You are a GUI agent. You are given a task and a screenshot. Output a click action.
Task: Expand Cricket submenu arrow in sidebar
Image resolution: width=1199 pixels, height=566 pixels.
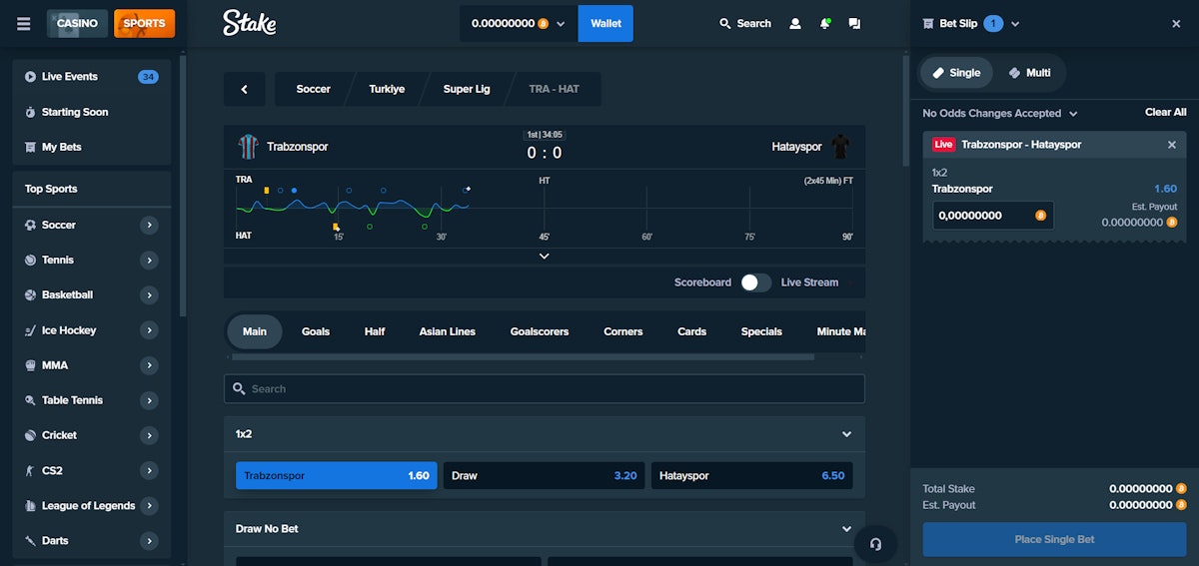[x=150, y=435]
